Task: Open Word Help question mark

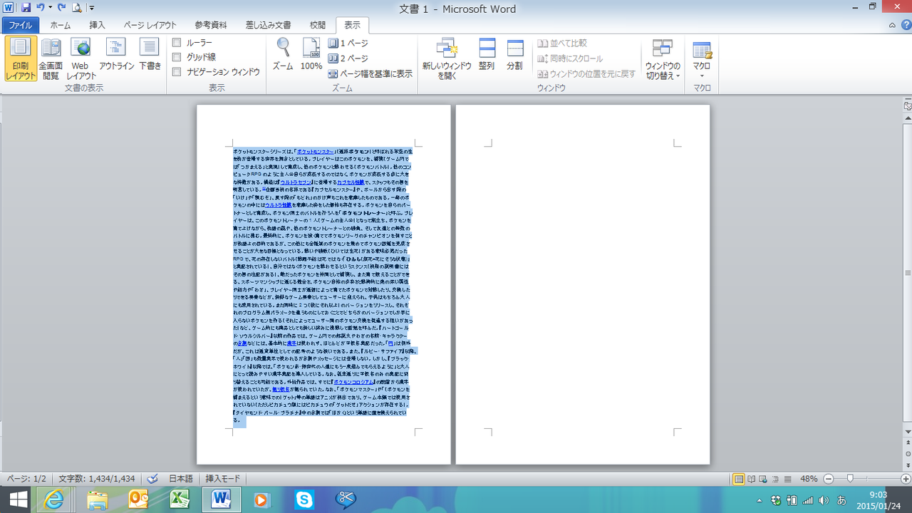Action: [x=906, y=25]
